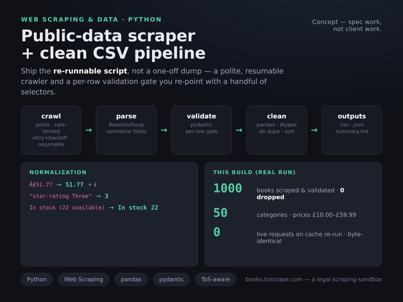
Task: Select the normalized '51.77' value
Action: point(74,185)
